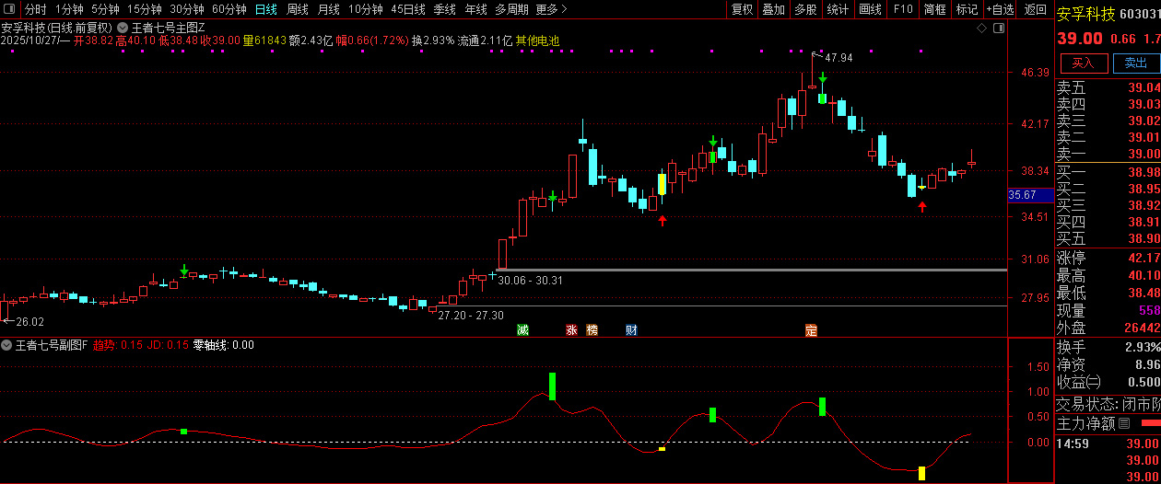Click the 换手 turnover 2.93% row
The height and width of the screenshot is (484, 1161).
tap(1108, 347)
